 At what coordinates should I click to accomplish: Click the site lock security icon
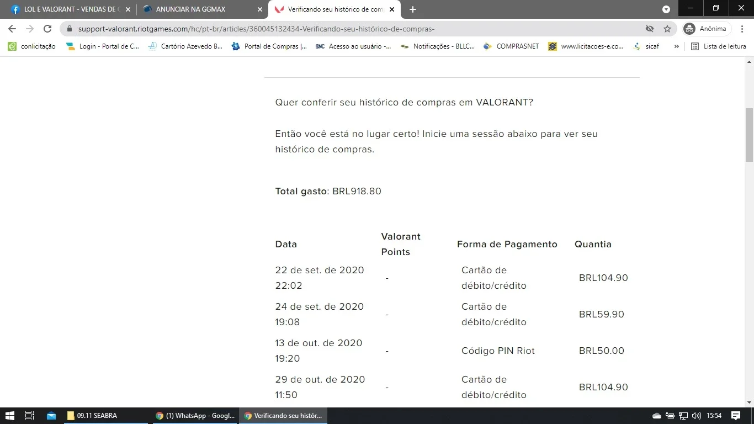70,29
